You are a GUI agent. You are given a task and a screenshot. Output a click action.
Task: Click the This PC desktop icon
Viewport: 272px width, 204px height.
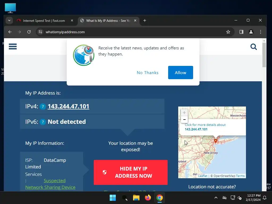click(x=10, y=8)
